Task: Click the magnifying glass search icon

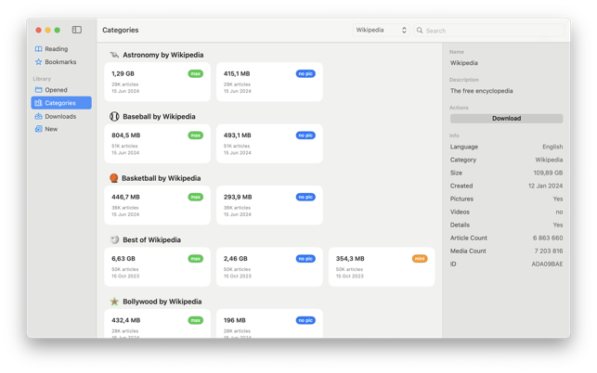Action: (420, 31)
